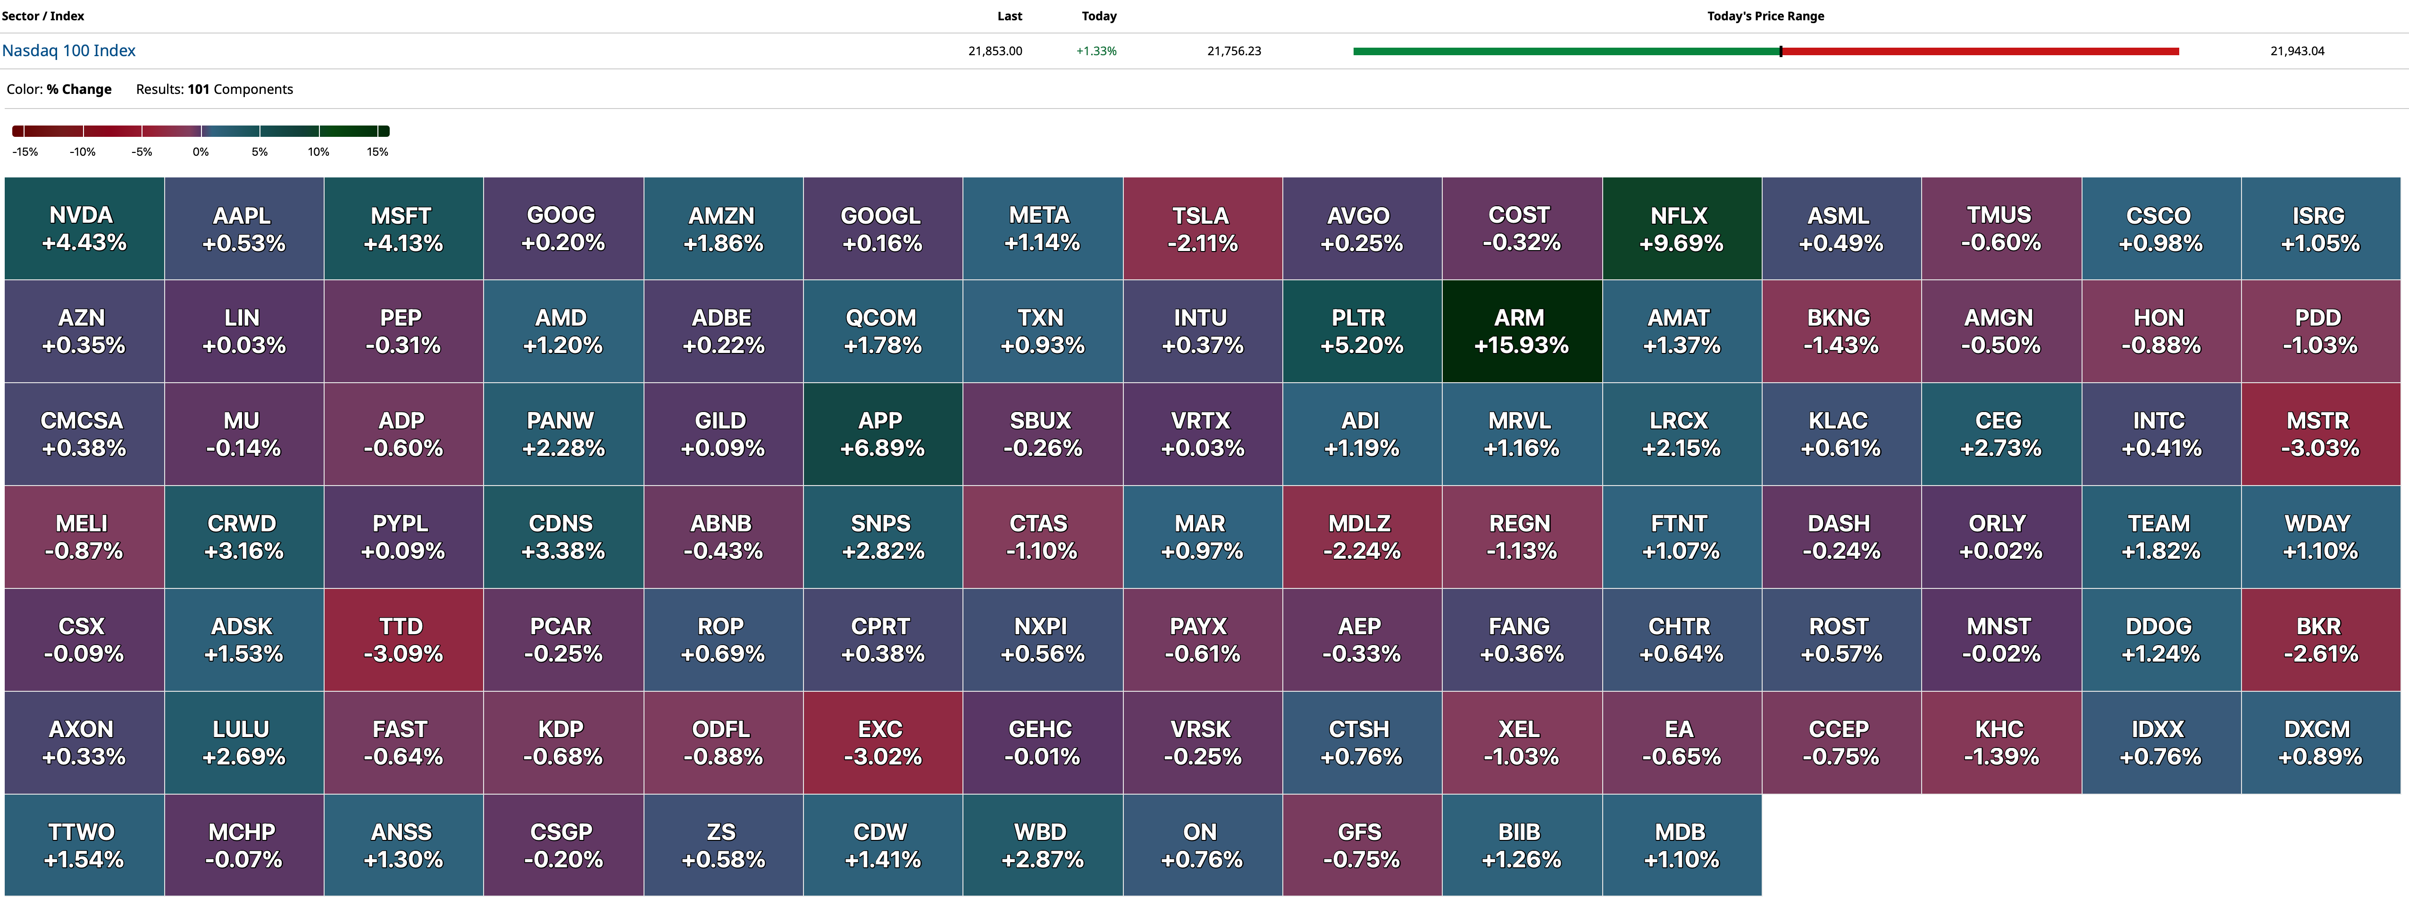Open the EXC heatmap tile
Image resolution: width=2409 pixels, height=906 pixels.
pyautogui.click(x=882, y=743)
